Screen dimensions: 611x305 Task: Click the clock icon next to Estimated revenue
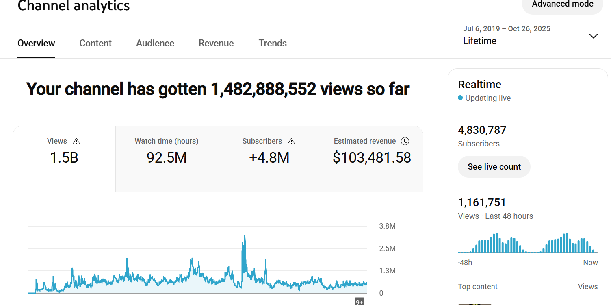[405, 141]
